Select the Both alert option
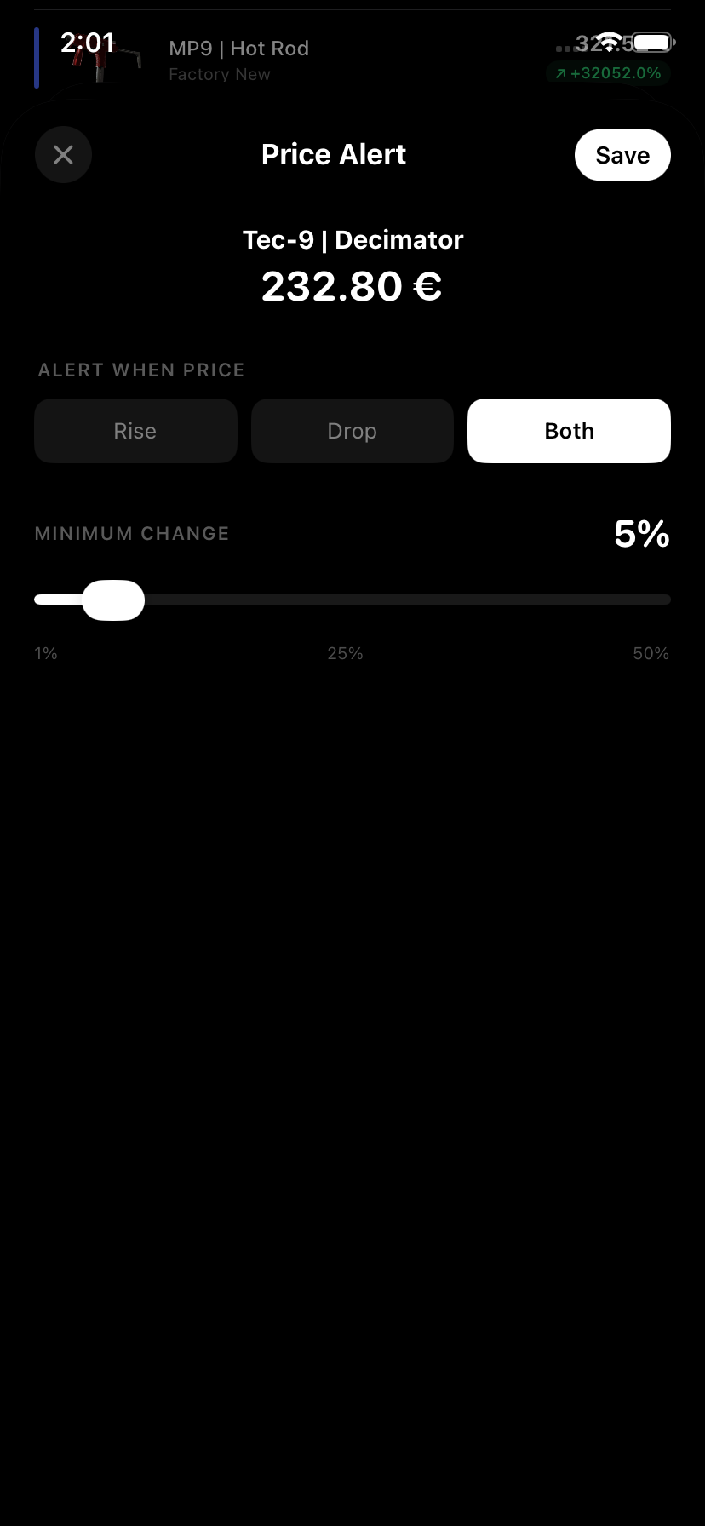This screenshot has height=1526, width=705. [x=569, y=431]
